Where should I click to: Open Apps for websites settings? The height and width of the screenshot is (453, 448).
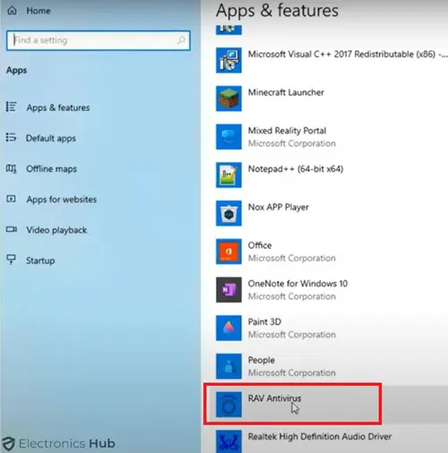pos(62,200)
